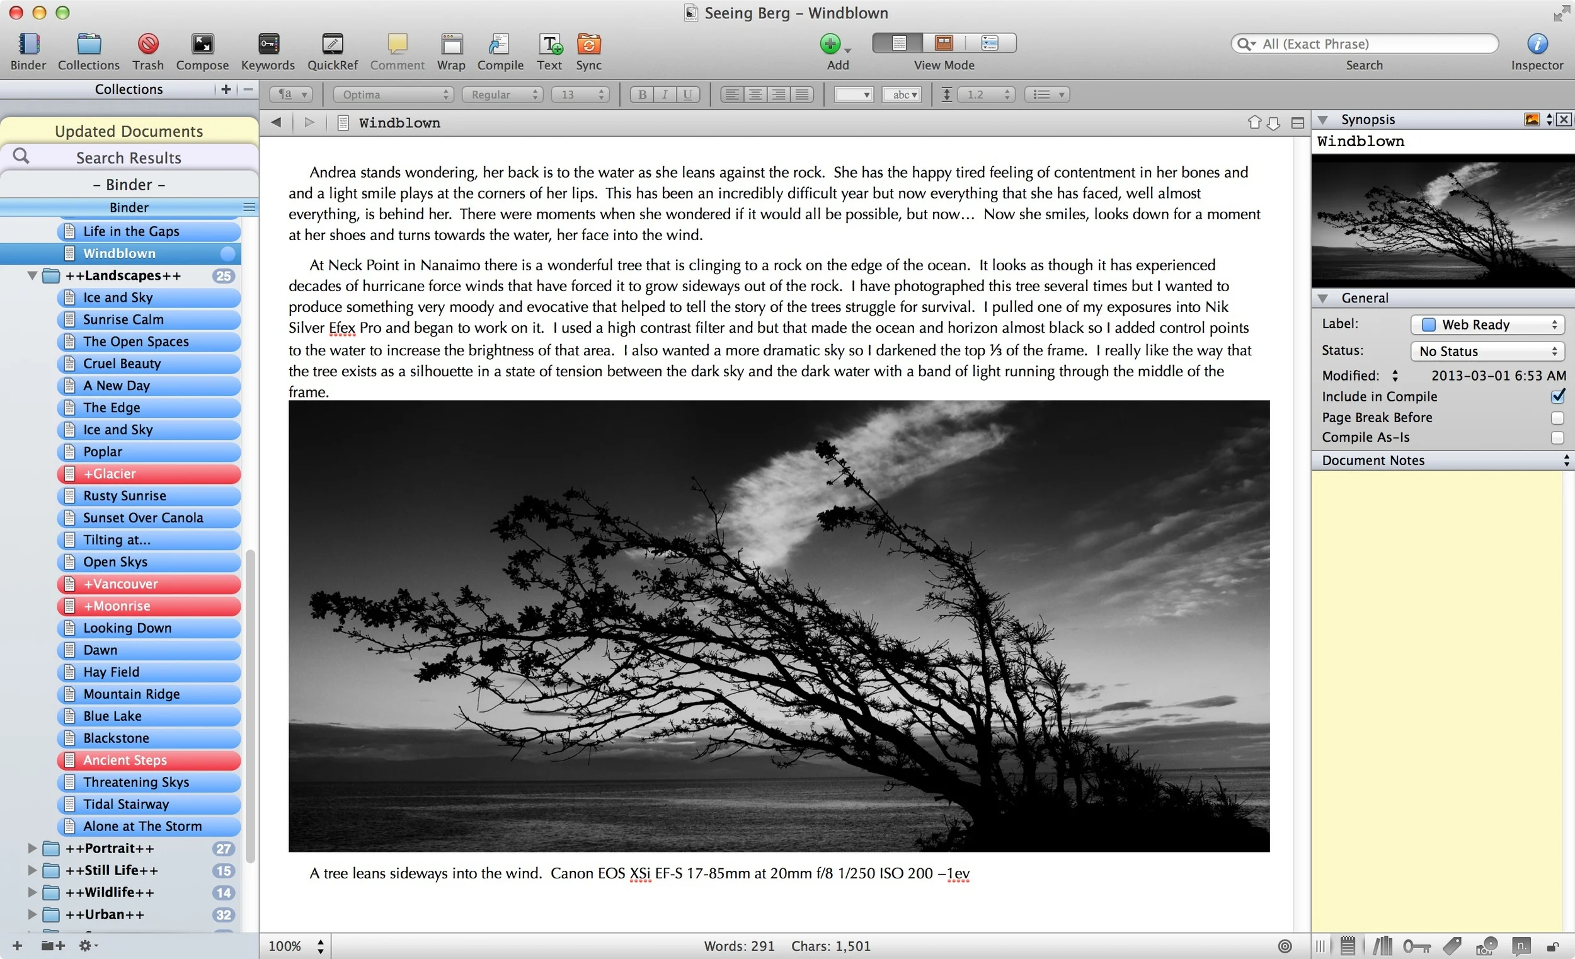
Task: Open the Label dropdown showing Web Ready
Action: 1487,324
